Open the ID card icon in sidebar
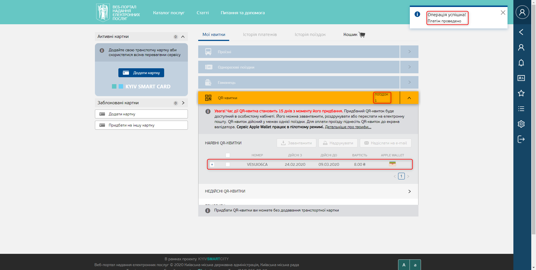This screenshot has width=536, height=270. [x=521, y=78]
